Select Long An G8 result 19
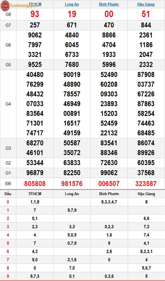165x281 pixels. coord(72,14)
